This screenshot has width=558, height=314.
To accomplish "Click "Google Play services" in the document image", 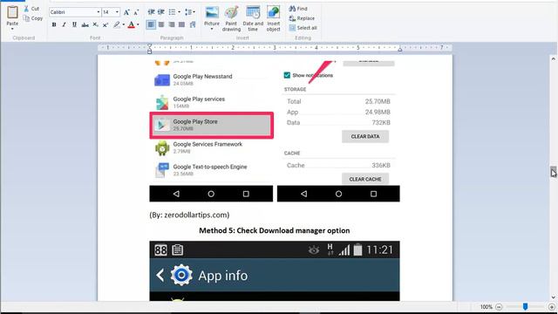I will 199,99.
